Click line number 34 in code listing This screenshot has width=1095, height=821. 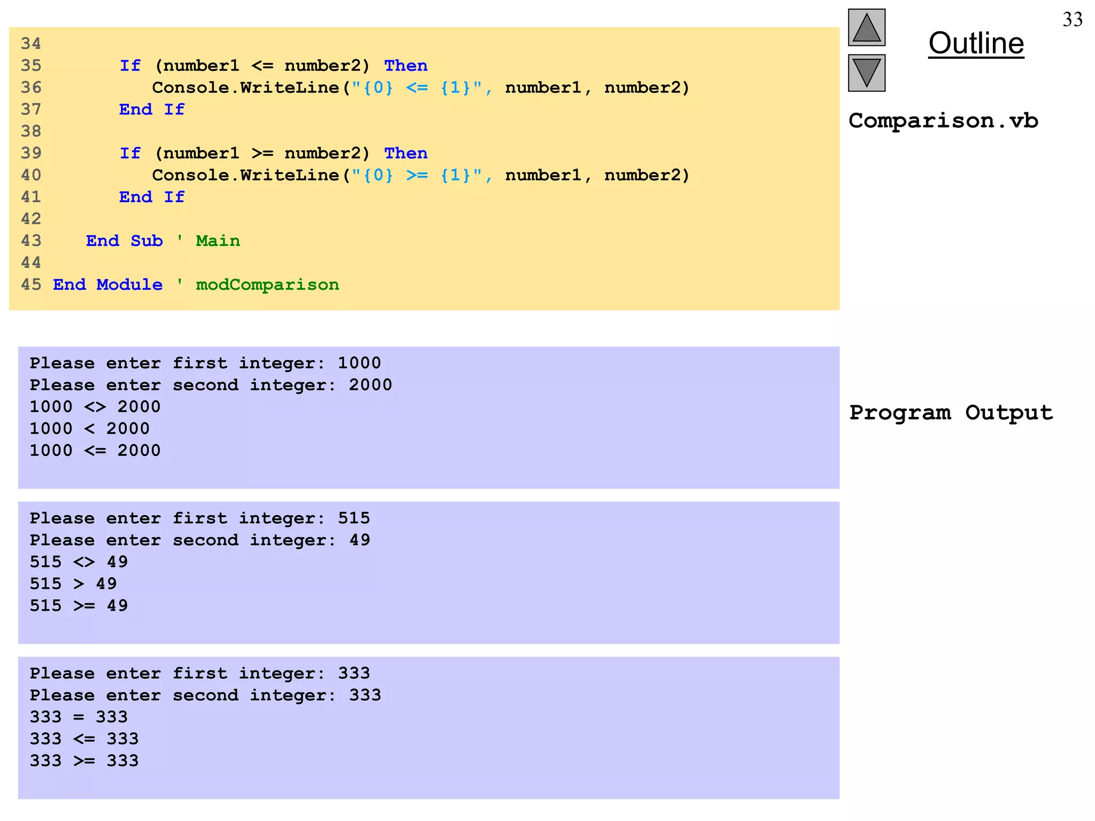31,44
